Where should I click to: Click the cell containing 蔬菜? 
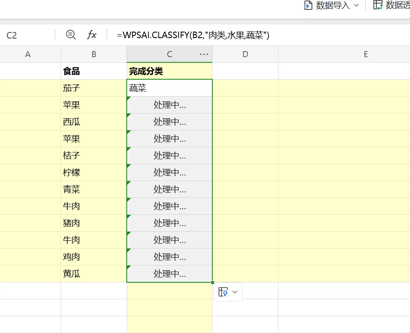[170, 88]
